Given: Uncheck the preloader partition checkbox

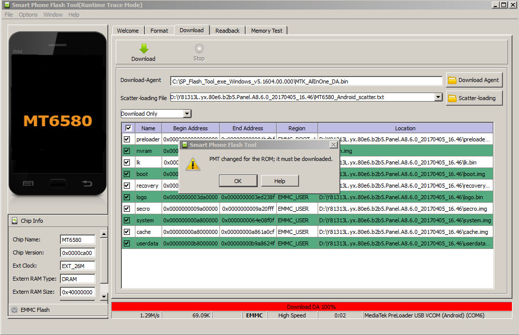Looking at the screenshot, I should (127, 139).
